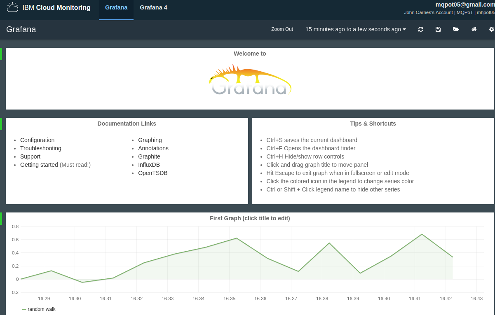The height and width of the screenshot is (315, 495).
Task: Save dashboard using the floppy disk icon
Action: pos(438,29)
